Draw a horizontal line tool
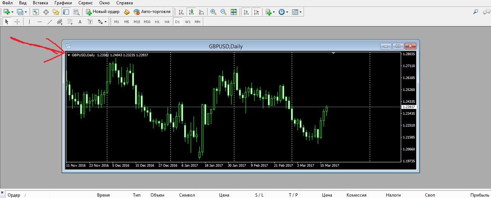This screenshot has width=491, height=198. click(40, 22)
